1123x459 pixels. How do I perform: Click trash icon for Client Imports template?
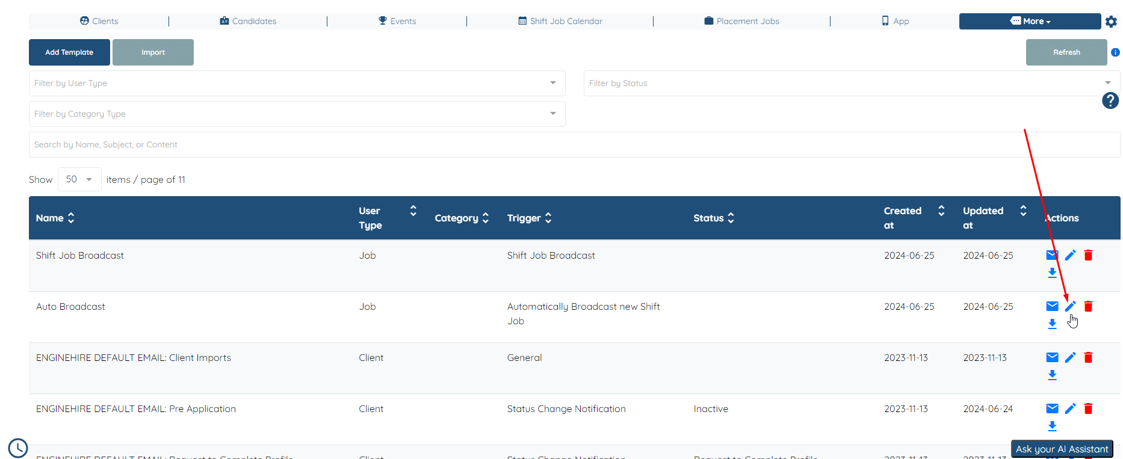click(1088, 357)
